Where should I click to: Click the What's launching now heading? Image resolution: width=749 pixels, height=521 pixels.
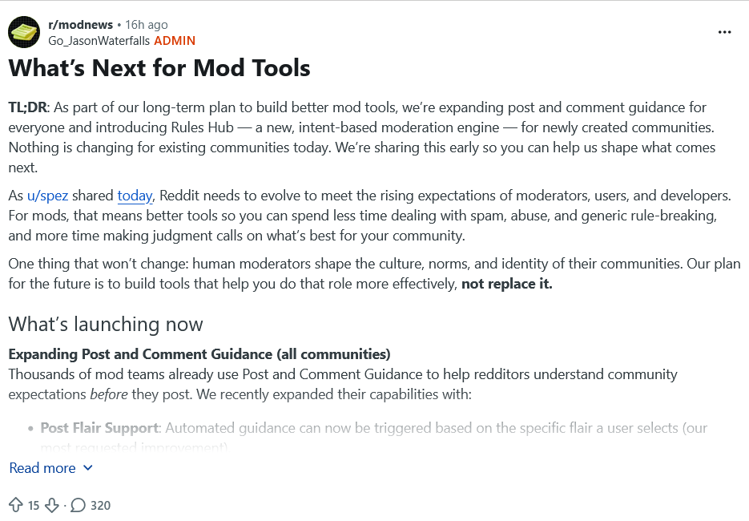point(106,324)
